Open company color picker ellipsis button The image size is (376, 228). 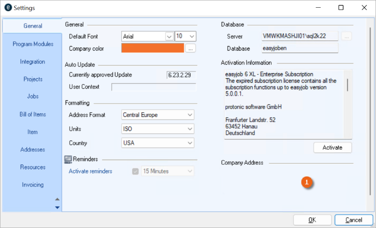coord(190,48)
